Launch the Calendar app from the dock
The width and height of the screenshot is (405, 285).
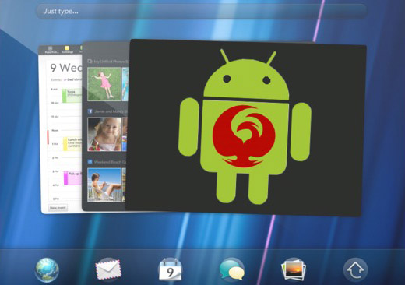170,270
